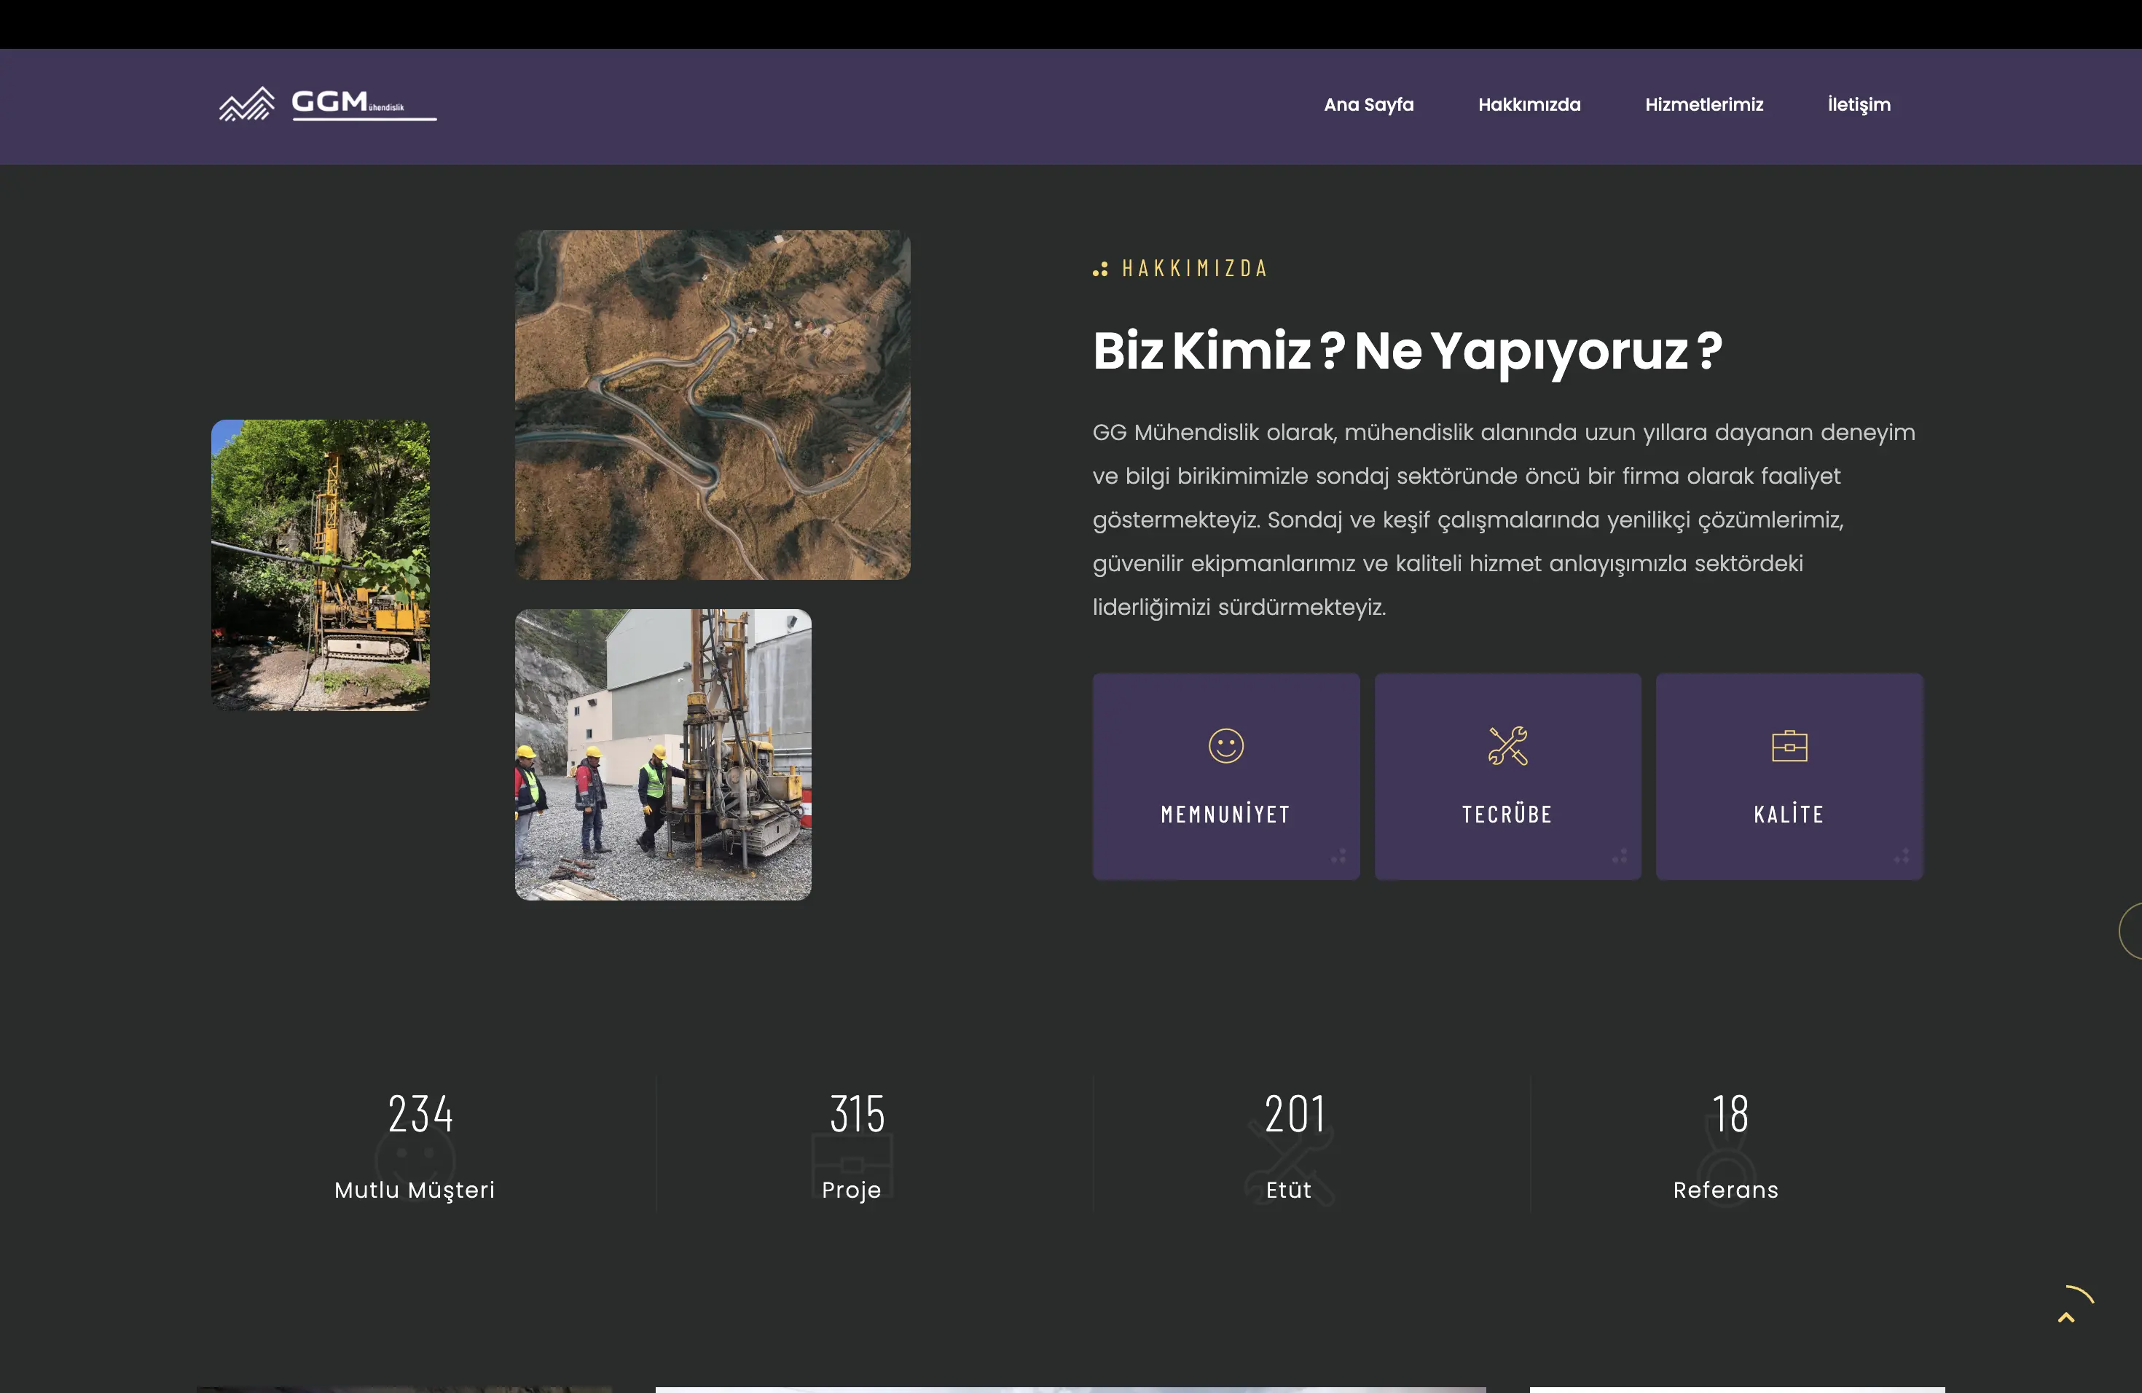The height and width of the screenshot is (1393, 2142).
Task: Click the smiley face Memnuniyet icon
Action: coord(1225,745)
